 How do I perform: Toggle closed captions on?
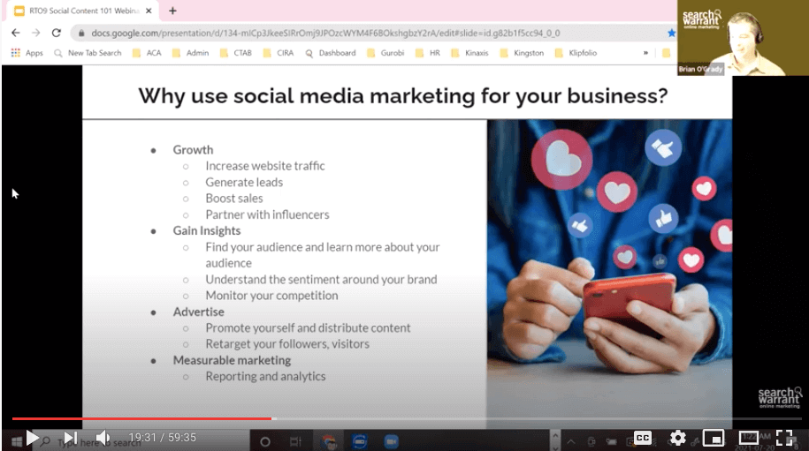tap(643, 438)
